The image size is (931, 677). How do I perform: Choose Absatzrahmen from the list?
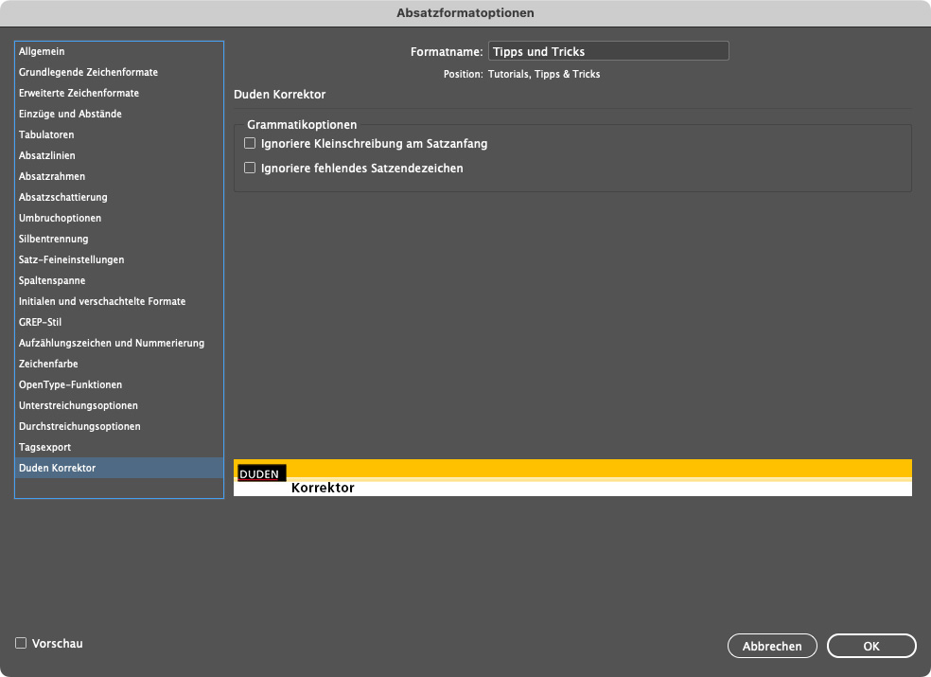coord(119,176)
